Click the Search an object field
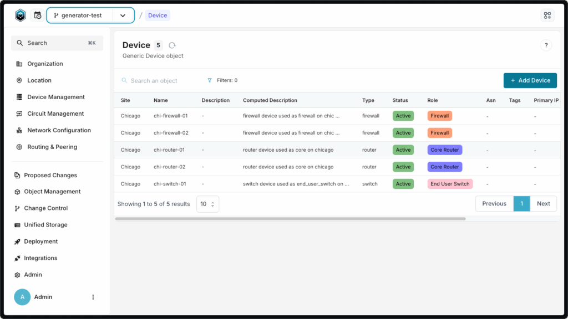 161,81
